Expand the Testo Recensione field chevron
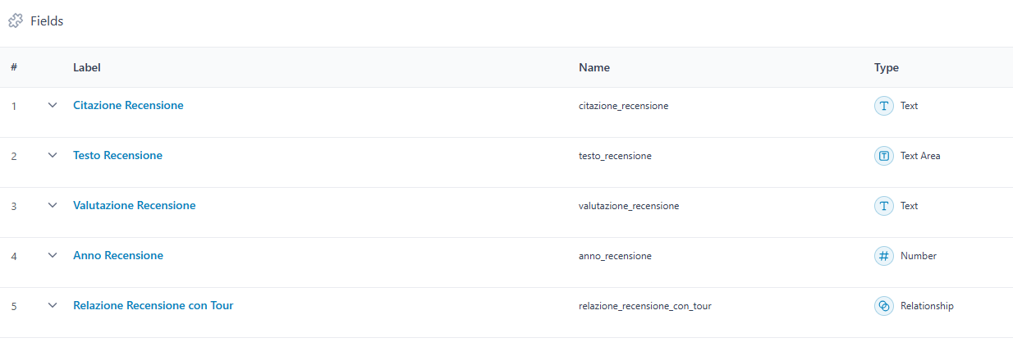 pos(53,156)
